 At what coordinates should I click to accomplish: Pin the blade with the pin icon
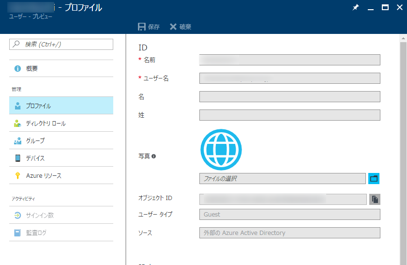pos(355,8)
